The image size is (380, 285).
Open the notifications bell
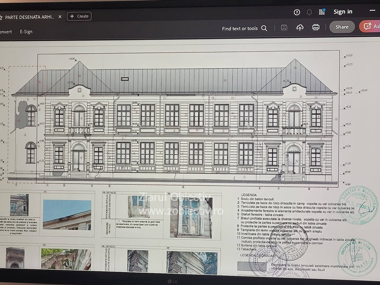tap(309, 12)
